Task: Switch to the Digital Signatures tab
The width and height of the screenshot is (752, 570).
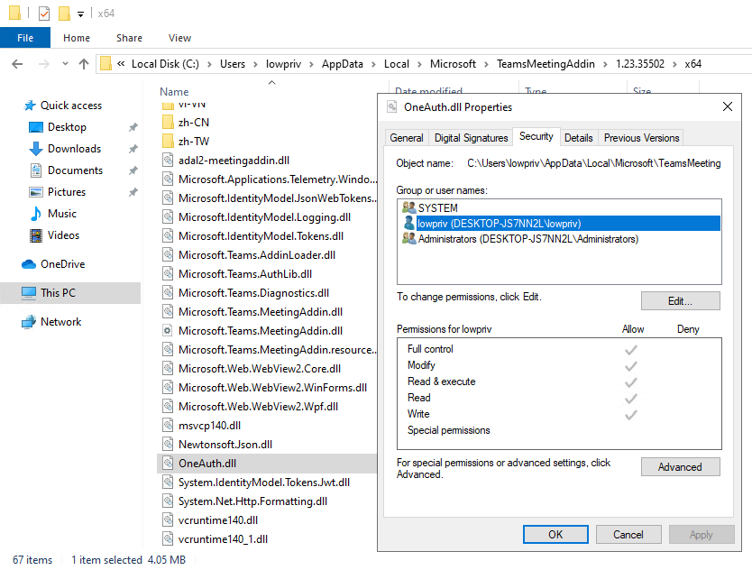Action: (x=471, y=138)
